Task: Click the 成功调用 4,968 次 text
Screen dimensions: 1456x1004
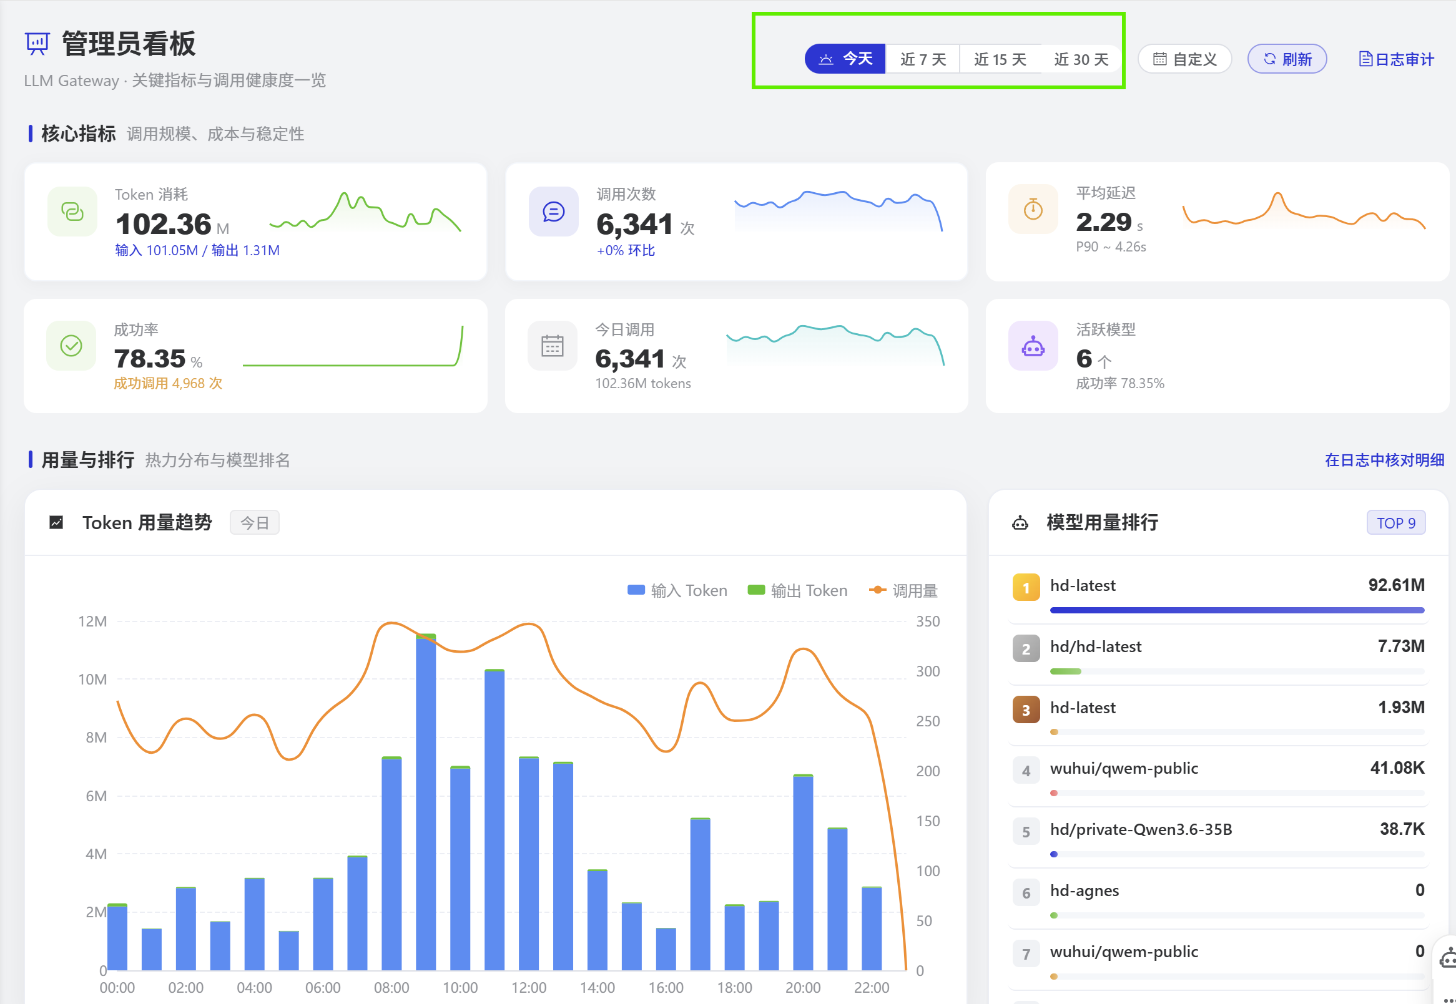Action: pos(168,383)
